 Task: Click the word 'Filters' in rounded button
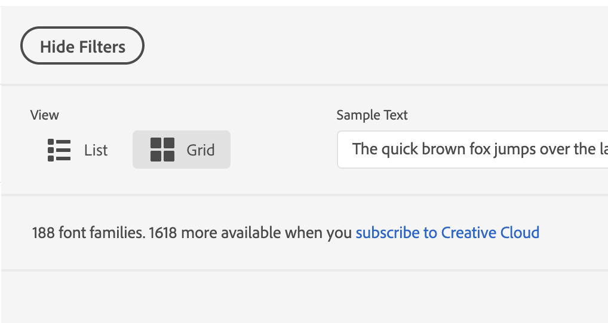coord(102,47)
